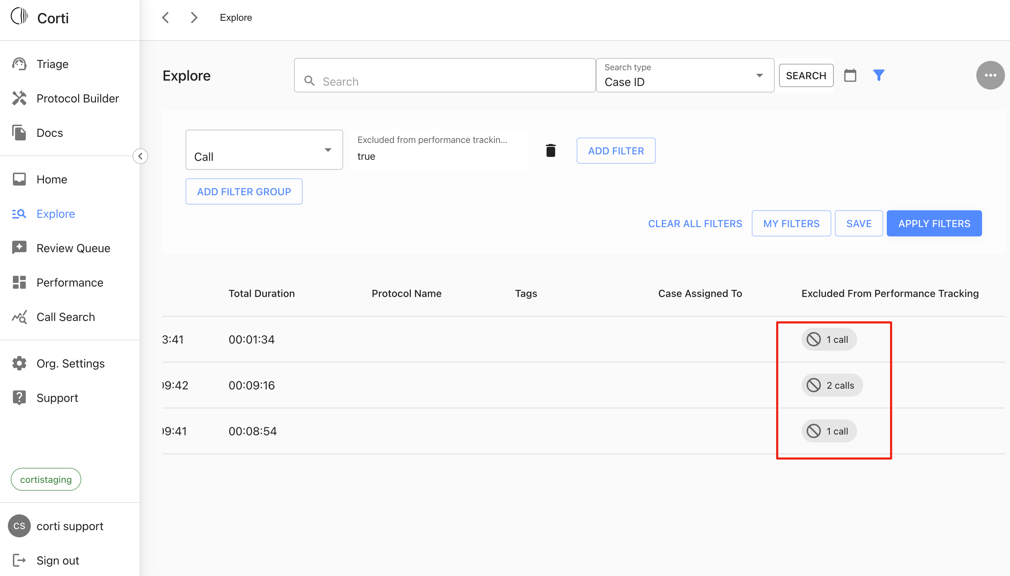The width and height of the screenshot is (1010, 576).
Task: Click Clear All Filters link
Action: pos(695,224)
